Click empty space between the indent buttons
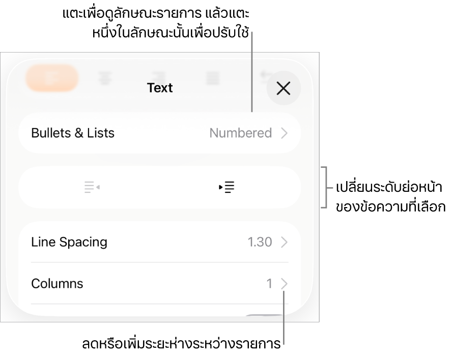 pos(159,187)
